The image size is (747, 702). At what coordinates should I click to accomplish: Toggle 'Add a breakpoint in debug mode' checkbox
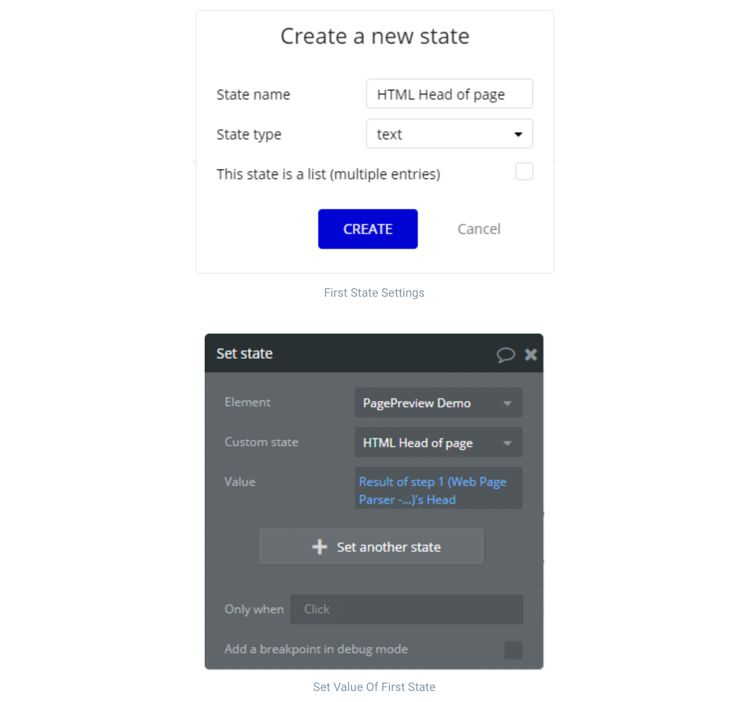coord(513,650)
